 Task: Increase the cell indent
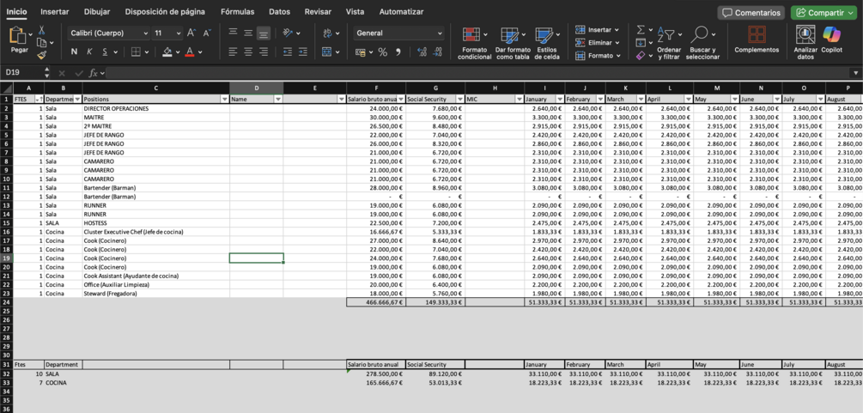303,52
